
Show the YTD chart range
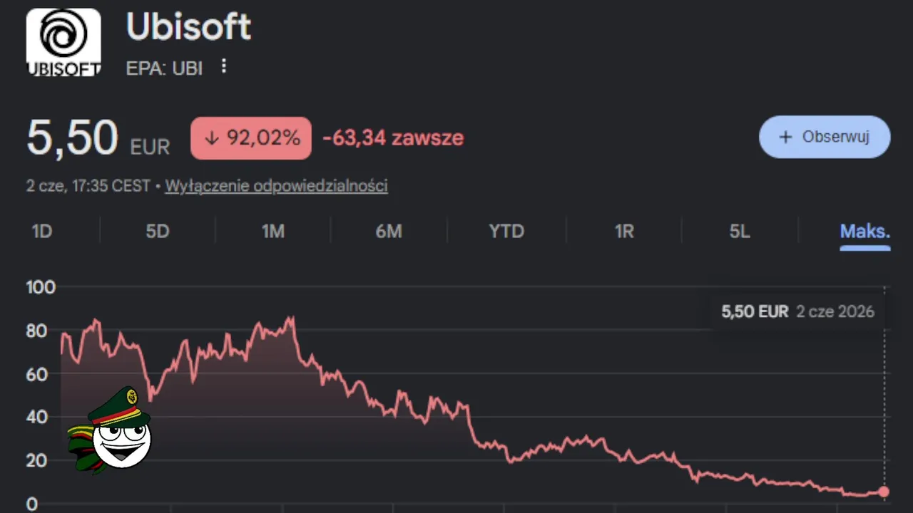pyautogui.click(x=506, y=232)
